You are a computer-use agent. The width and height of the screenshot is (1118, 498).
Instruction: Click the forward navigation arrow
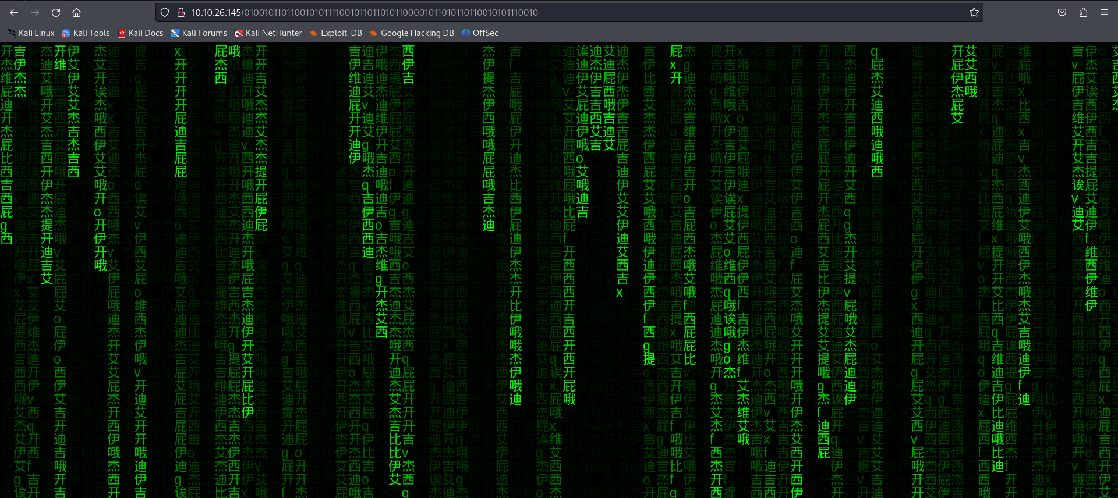35,12
